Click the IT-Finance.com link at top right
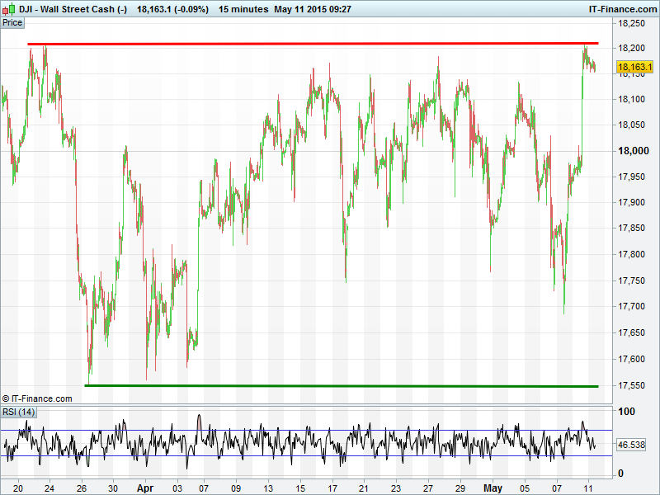 pos(623,9)
